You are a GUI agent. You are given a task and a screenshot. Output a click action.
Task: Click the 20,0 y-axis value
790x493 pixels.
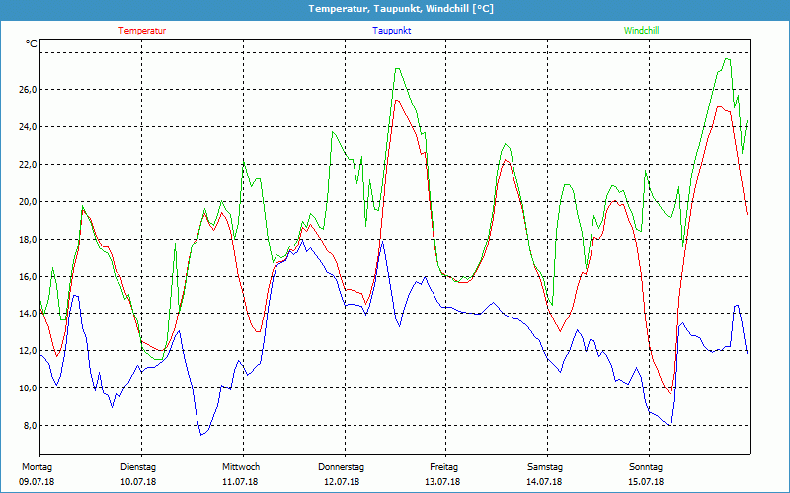point(29,202)
